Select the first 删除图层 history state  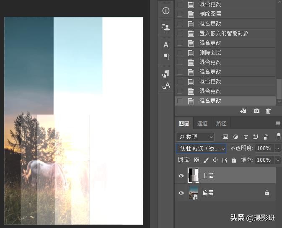tap(225, 14)
